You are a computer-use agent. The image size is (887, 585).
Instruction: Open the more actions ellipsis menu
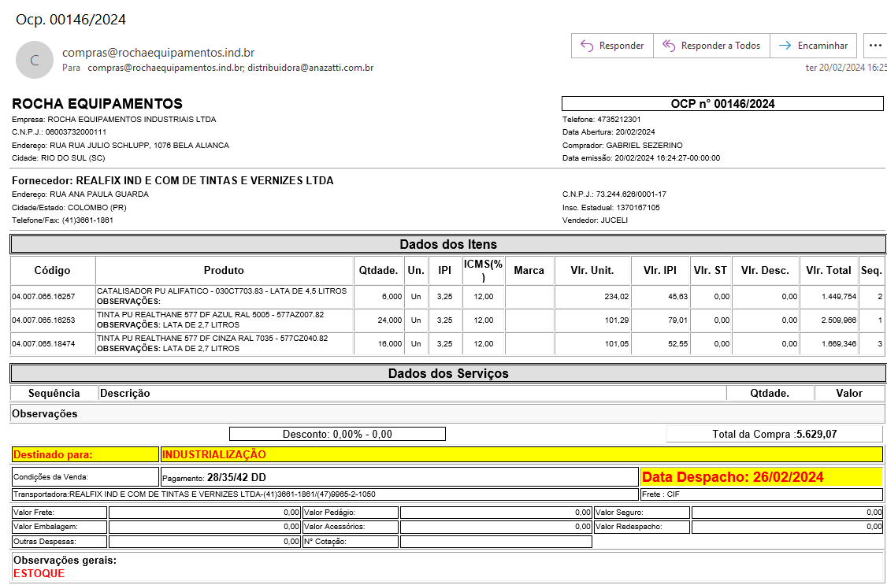pos(874,46)
